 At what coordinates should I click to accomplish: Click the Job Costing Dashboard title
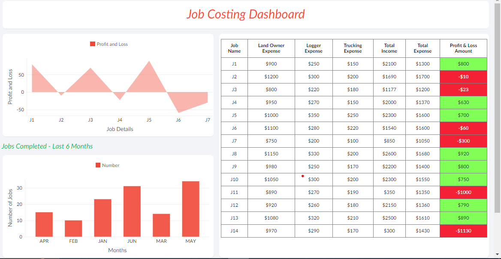[245, 14]
